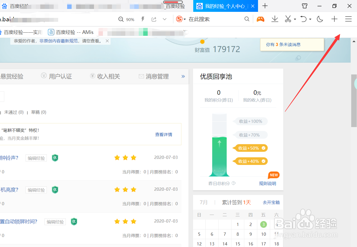Dismiss the author notice with its × button
This screenshot has width=357, height=247.
click(x=107, y=41)
